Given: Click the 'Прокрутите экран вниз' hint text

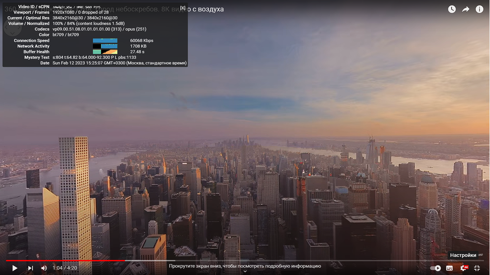Looking at the screenshot, I should click(x=245, y=266).
